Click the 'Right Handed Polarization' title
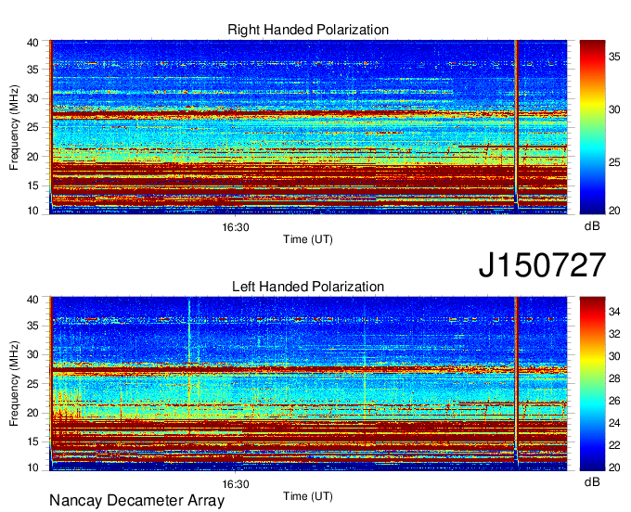Image resolution: width=631 pixels, height=512 pixels. [308, 30]
